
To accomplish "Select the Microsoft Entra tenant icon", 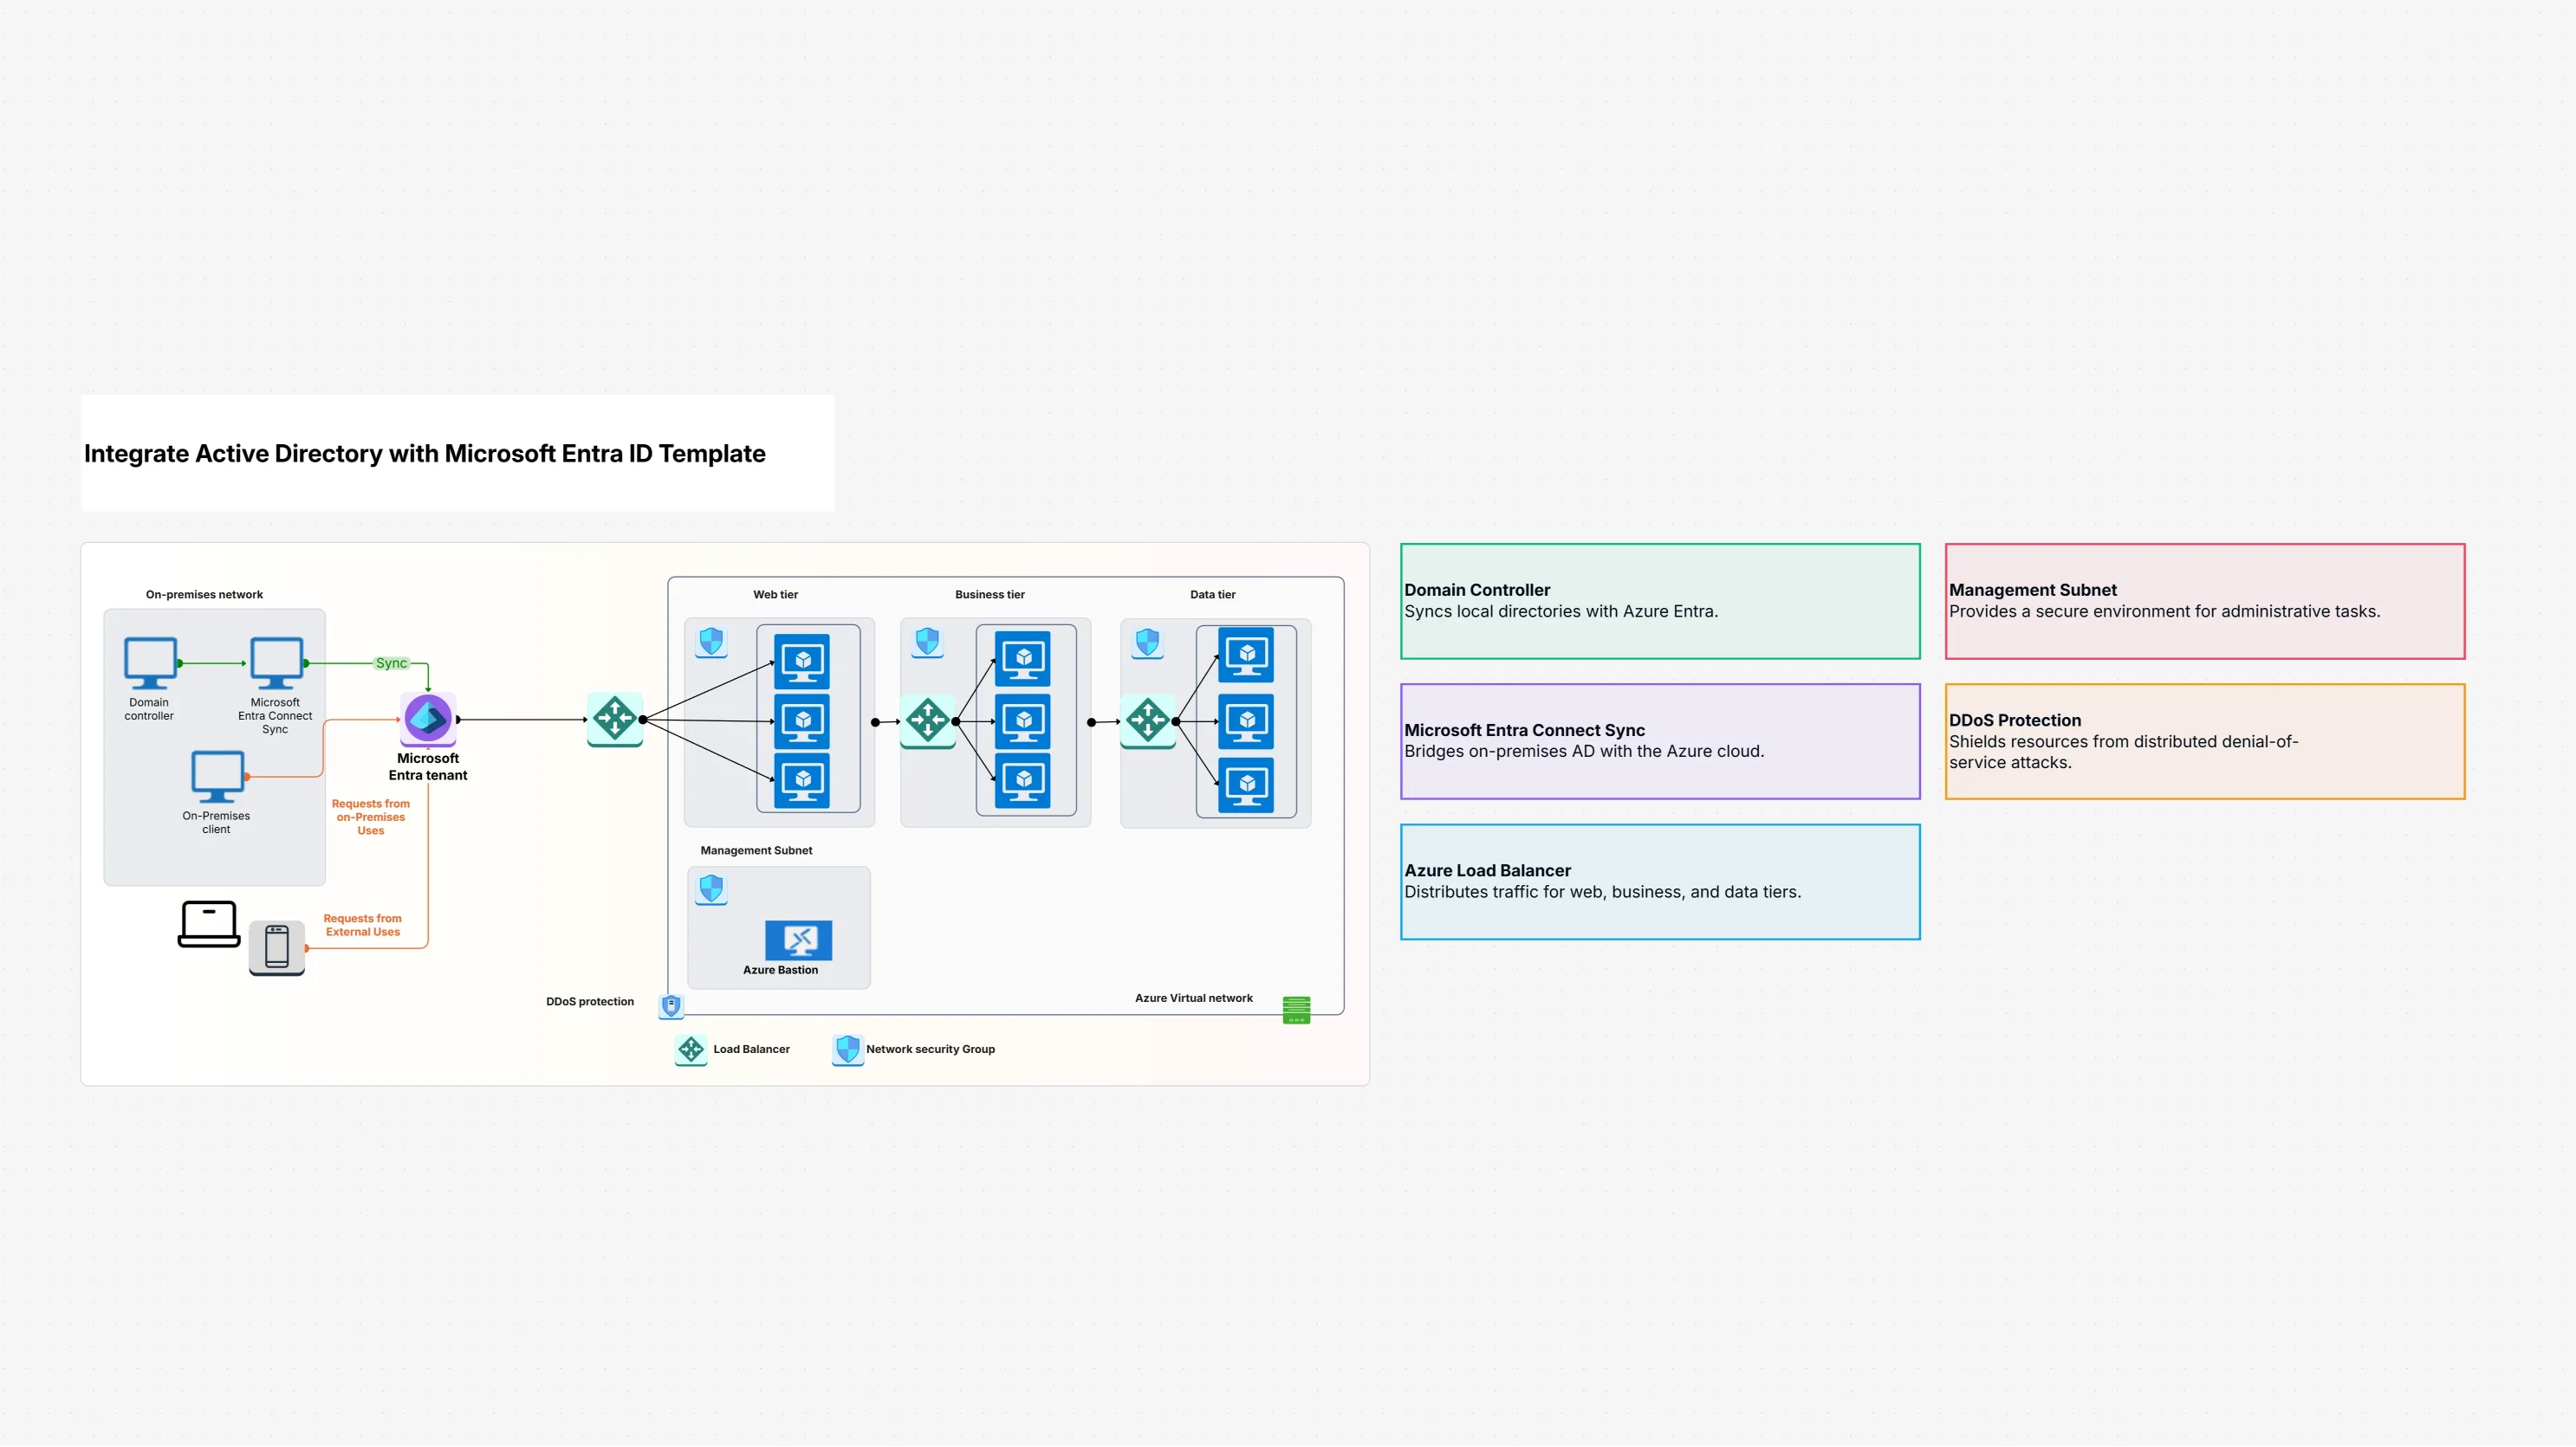I will tap(427, 718).
